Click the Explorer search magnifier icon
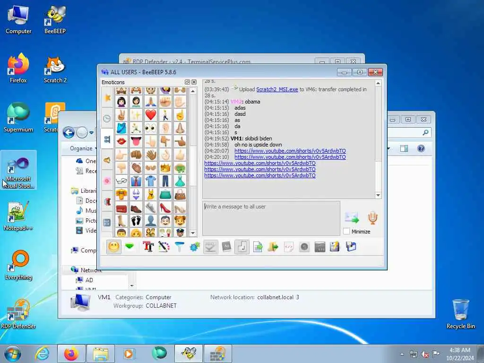 point(425,133)
